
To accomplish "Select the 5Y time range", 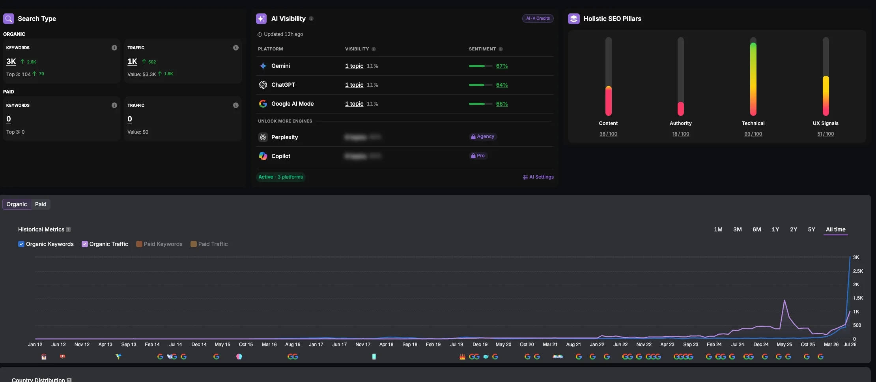I will (x=812, y=229).
